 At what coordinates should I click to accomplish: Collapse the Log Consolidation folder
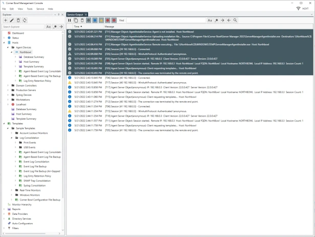tap(12, 138)
